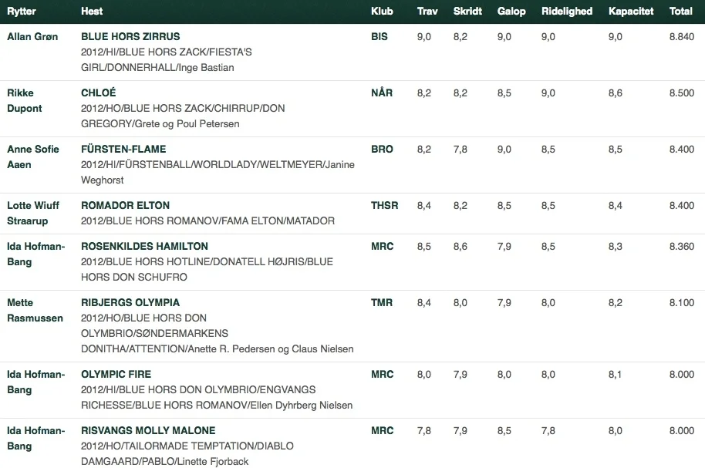Select horse name ROSENKILDES HAMILTON
The image size is (705, 468).
pos(144,247)
